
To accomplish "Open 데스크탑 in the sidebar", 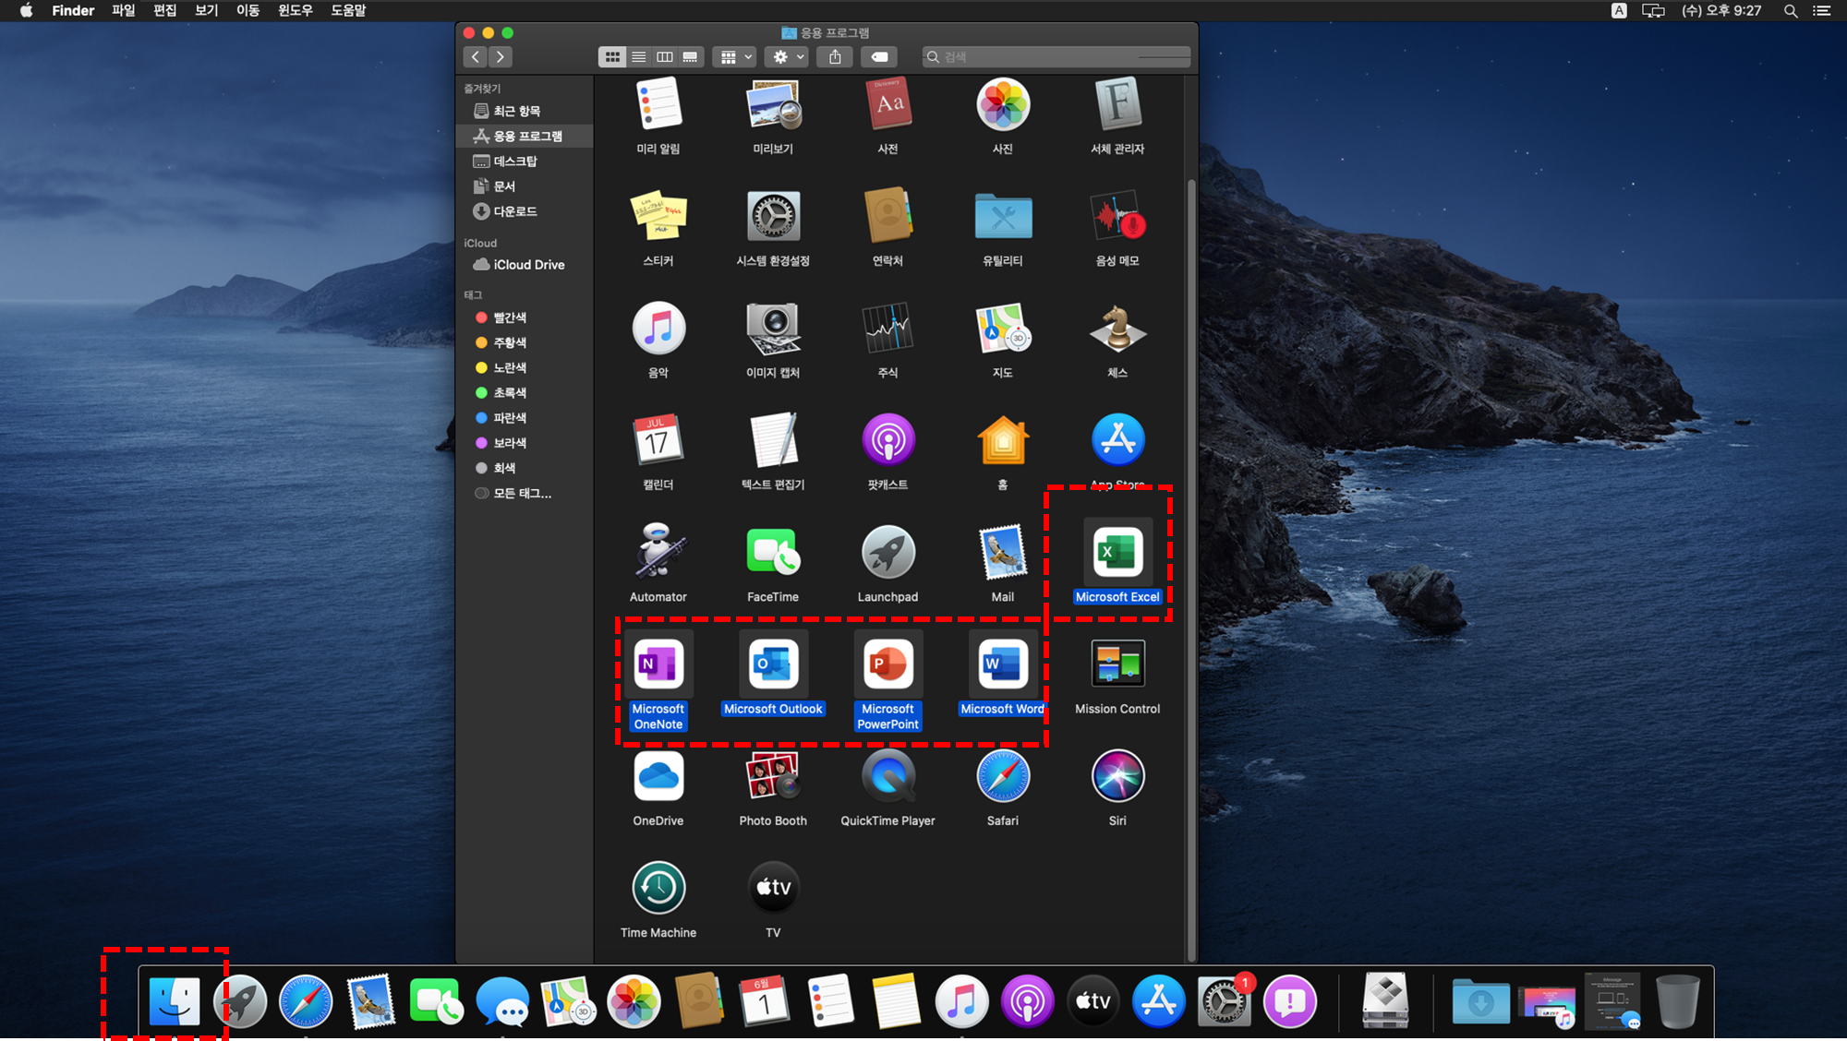I will coord(525,161).
